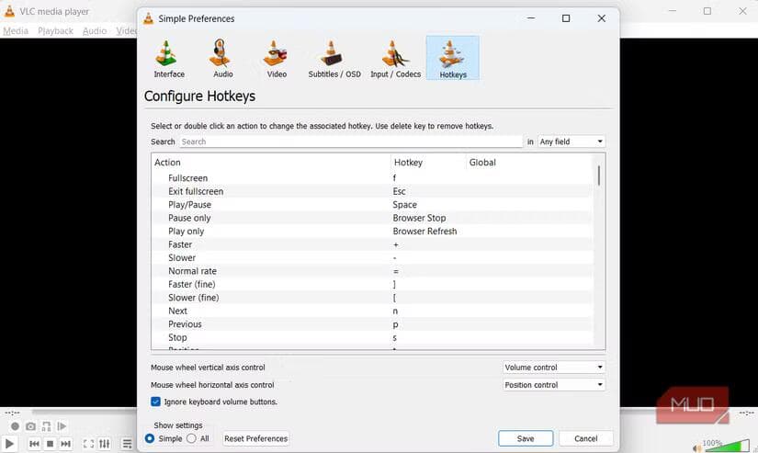Screen dimensions: 758x453
Task: Toggle fullscreen icon in VLC controls
Action: (88, 443)
